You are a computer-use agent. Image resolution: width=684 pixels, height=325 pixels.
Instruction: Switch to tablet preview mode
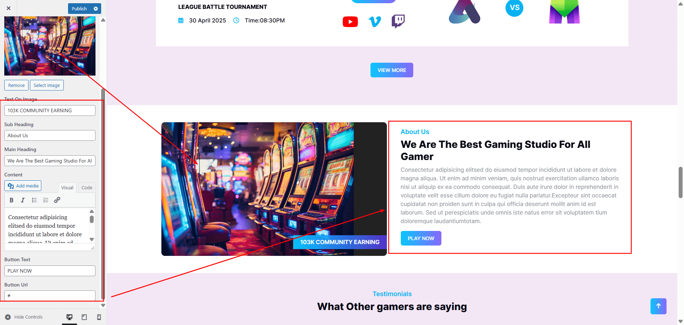click(x=84, y=317)
